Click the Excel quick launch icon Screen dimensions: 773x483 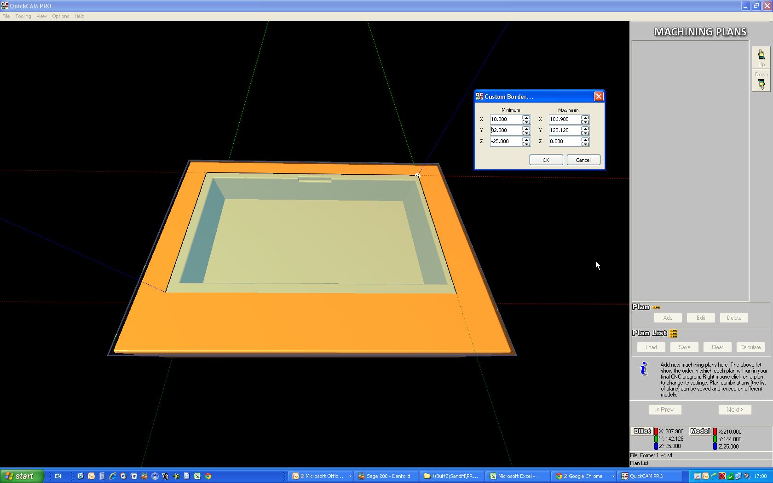197,476
